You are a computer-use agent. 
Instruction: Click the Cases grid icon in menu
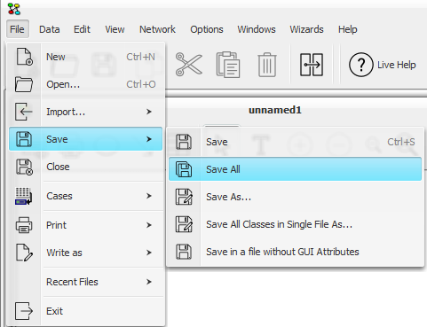click(23, 196)
